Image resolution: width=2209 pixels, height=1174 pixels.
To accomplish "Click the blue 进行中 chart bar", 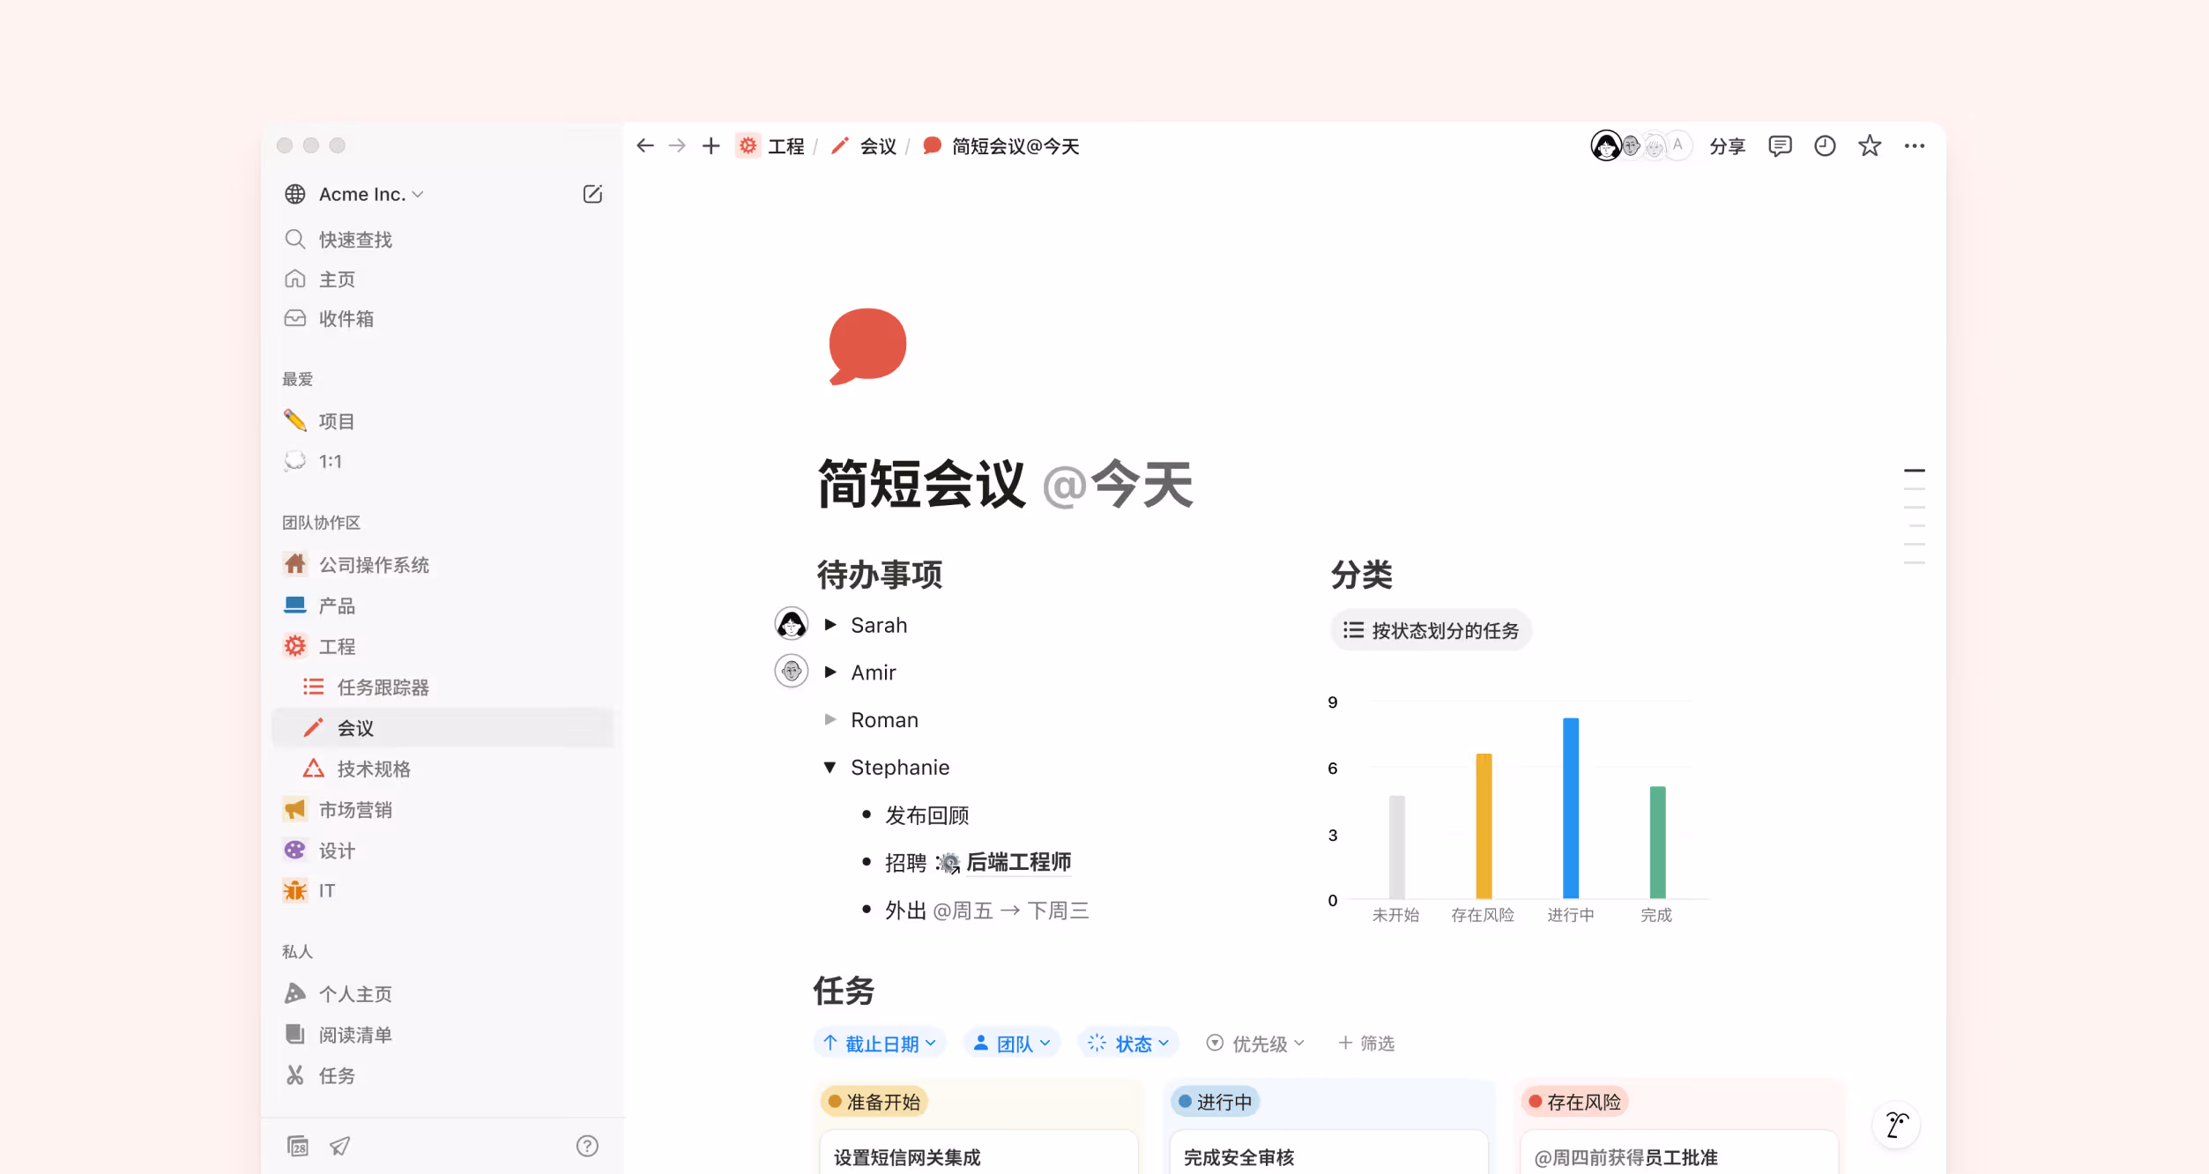I will (1570, 807).
